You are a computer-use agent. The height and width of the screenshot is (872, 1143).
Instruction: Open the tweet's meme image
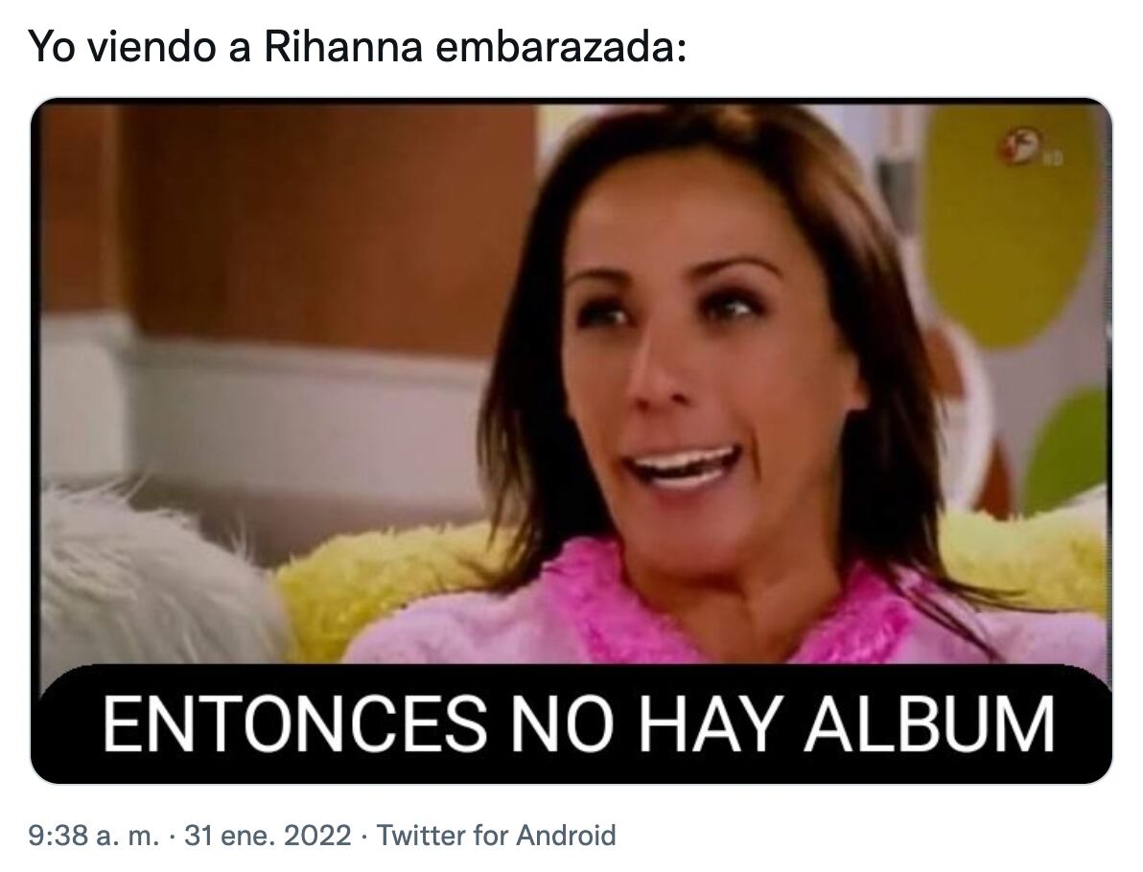coord(571,441)
